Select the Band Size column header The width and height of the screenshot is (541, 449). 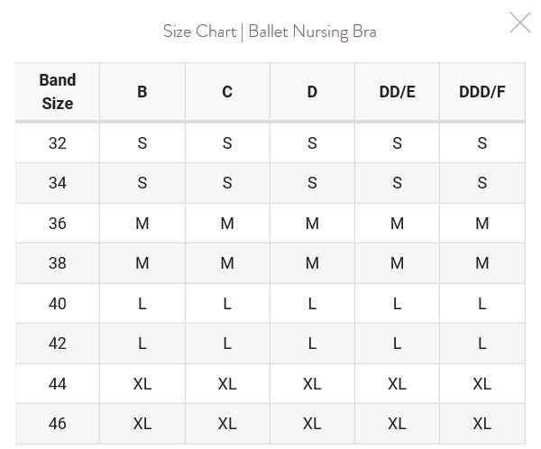click(x=57, y=92)
